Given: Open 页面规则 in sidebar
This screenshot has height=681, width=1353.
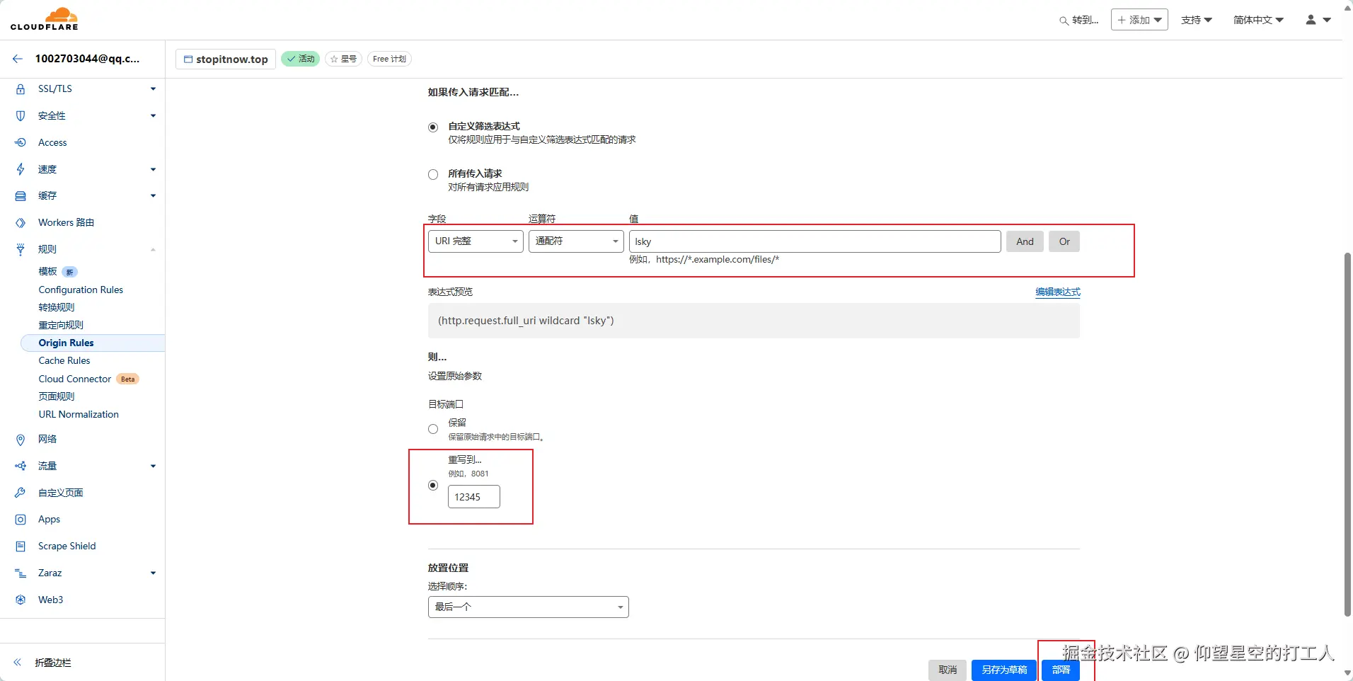Looking at the screenshot, I should (x=57, y=396).
